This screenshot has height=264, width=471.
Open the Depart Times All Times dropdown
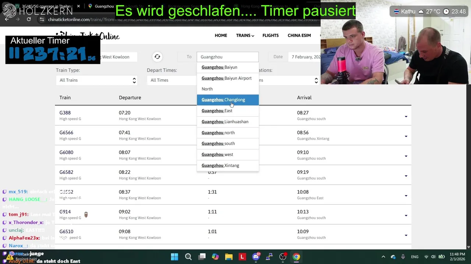click(172, 80)
